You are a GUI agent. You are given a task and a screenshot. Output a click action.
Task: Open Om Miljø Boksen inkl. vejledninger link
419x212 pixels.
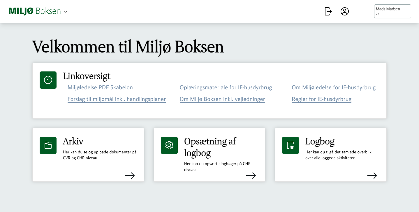(222, 99)
